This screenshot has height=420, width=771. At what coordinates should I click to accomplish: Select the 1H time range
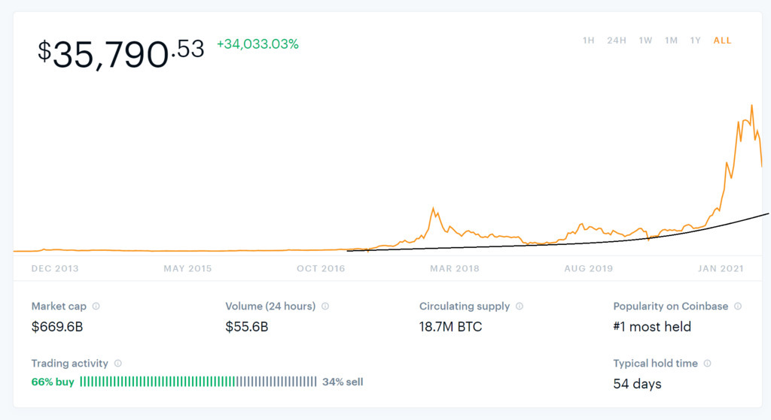coord(589,41)
